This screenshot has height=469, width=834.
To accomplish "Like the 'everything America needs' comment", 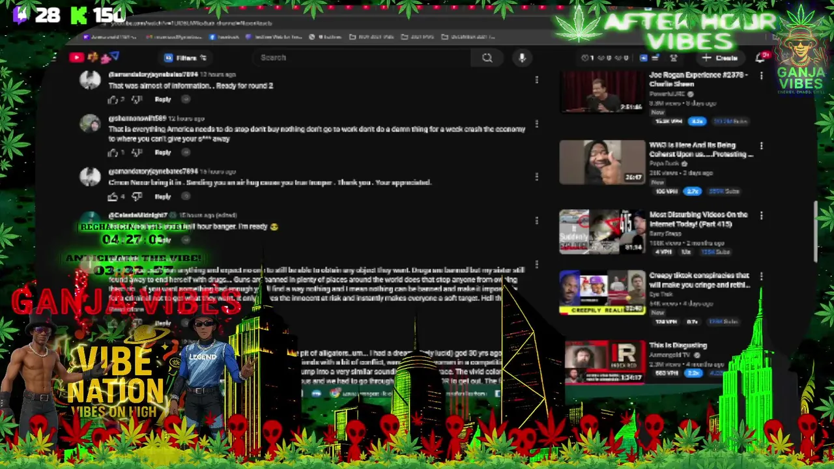I will point(113,152).
